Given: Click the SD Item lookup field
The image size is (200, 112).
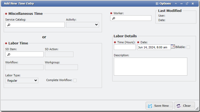Looking at the screenshot, I should tap(24, 54).
